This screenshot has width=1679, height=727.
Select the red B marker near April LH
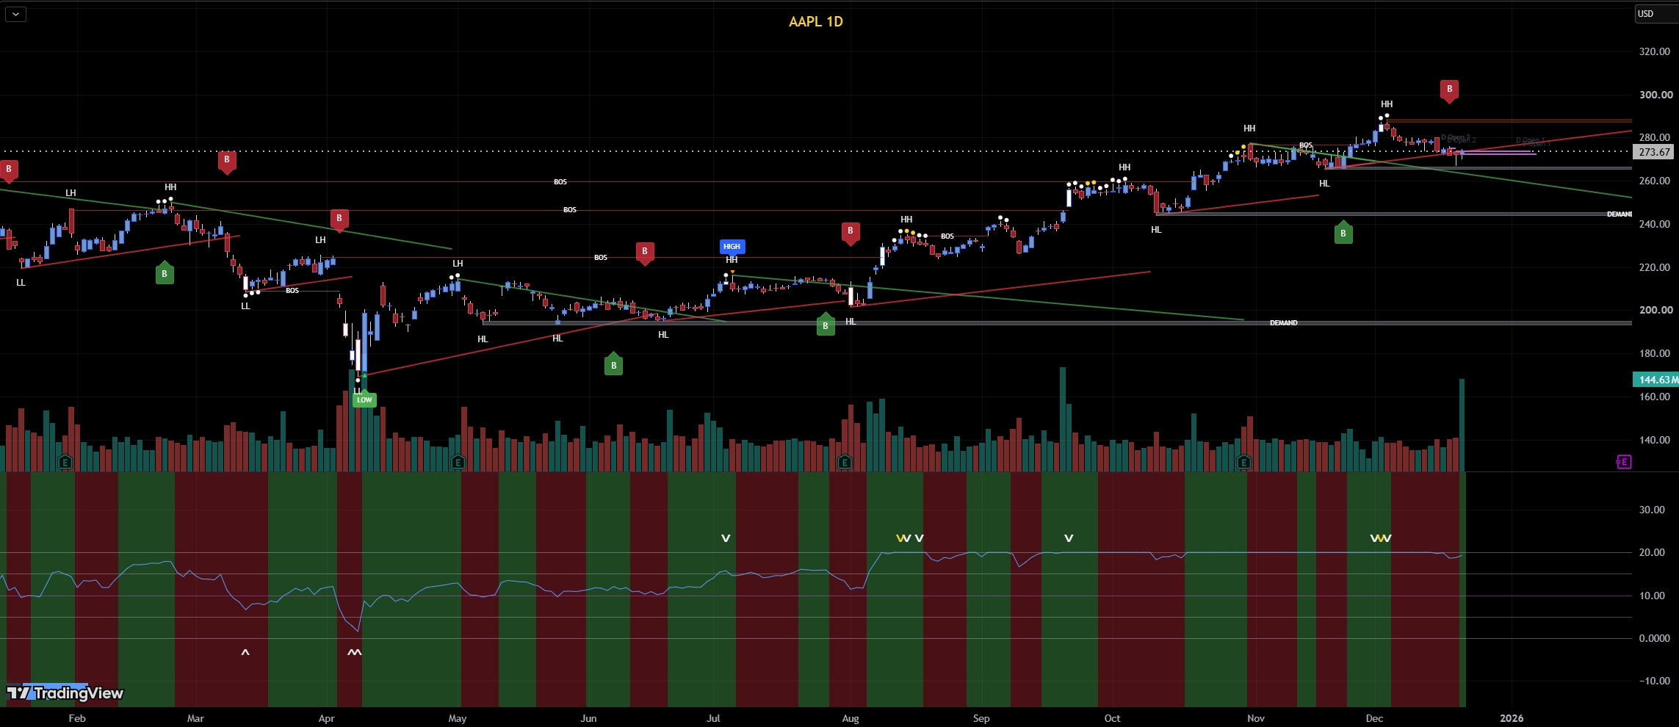[339, 219]
